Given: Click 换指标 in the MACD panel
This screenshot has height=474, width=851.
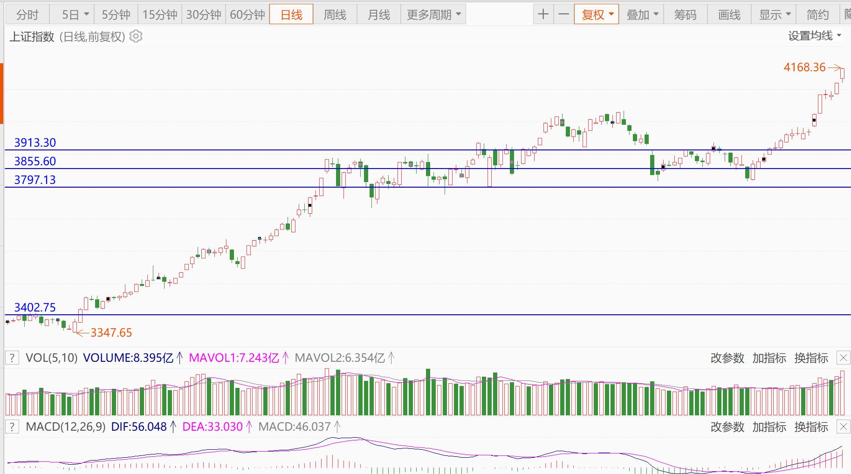Looking at the screenshot, I should click(811, 427).
